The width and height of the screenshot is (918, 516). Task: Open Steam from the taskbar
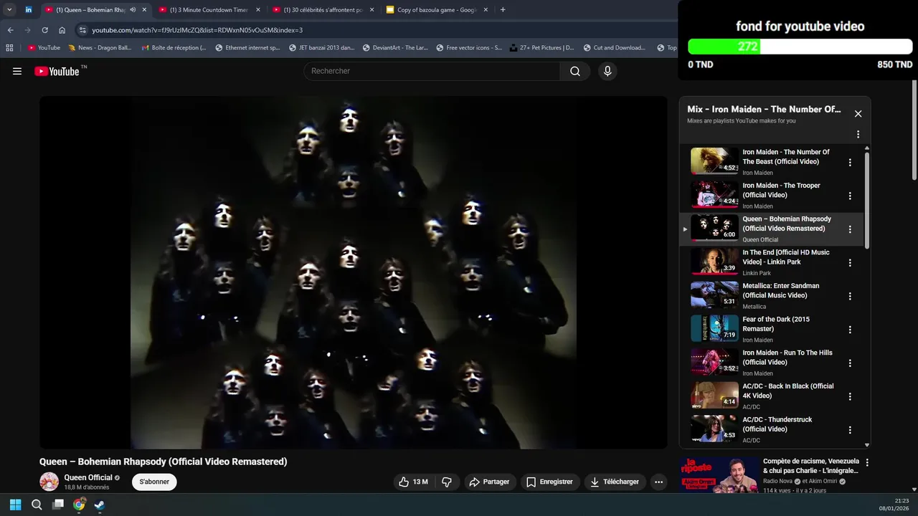(100, 505)
